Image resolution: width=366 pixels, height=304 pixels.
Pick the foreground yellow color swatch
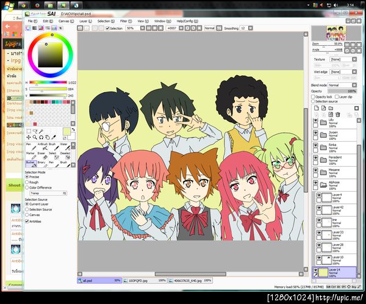point(66,132)
